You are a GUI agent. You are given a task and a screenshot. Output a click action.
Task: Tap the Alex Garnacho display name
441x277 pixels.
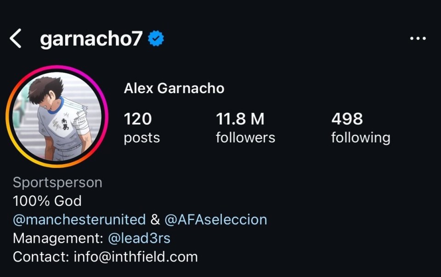[174, 88]
